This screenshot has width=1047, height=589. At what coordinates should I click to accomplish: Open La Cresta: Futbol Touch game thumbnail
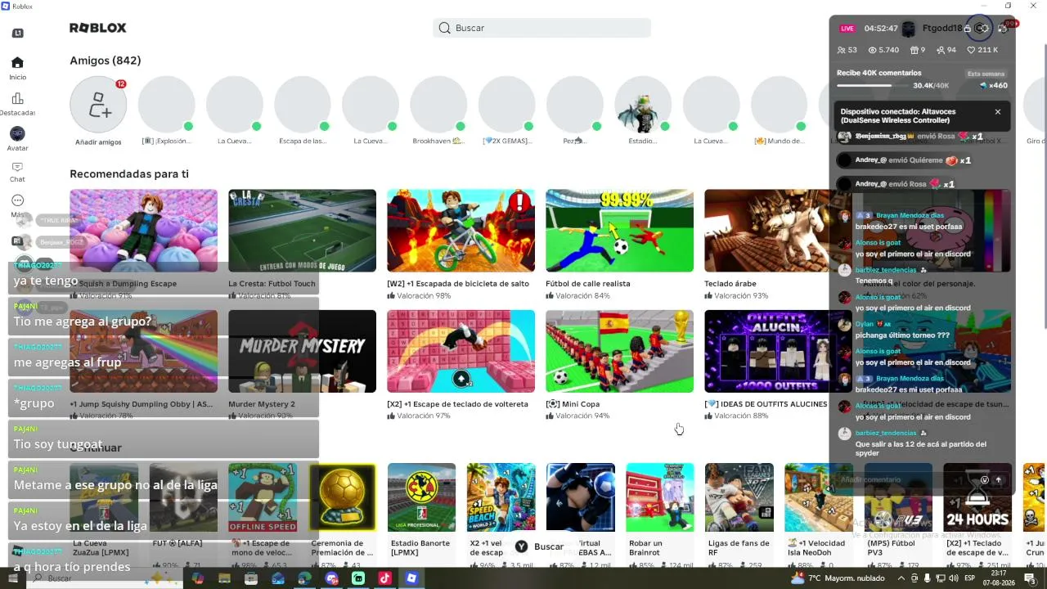(303, 231)
